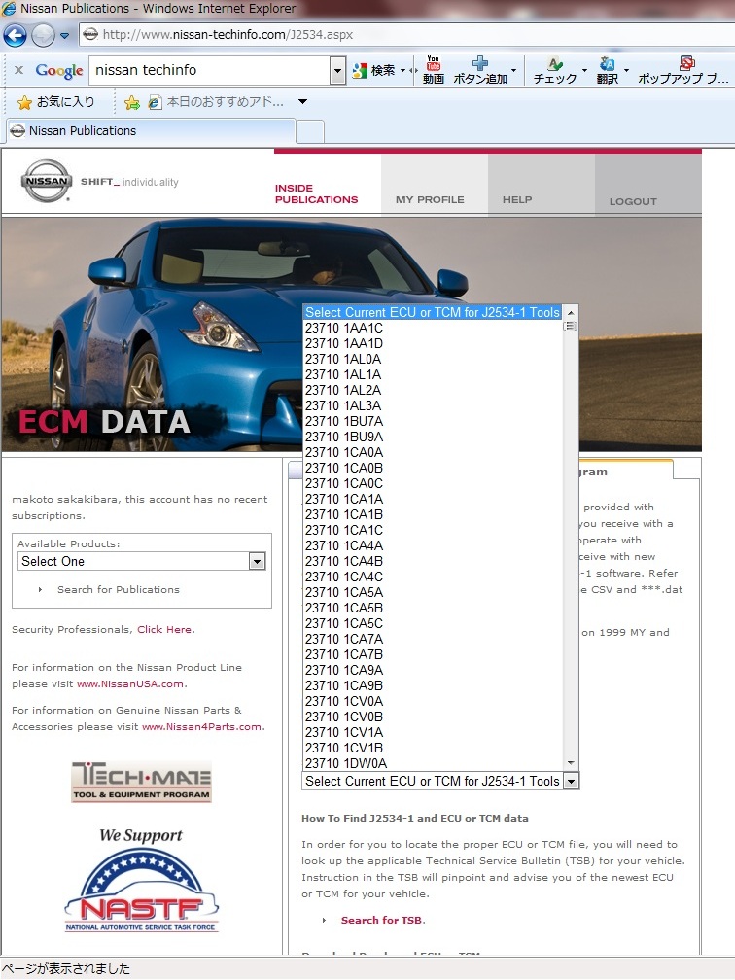Open the YouTube 動画 toolbar button
The height and width of the screenshot is (980, 735).
coord(434,70)
